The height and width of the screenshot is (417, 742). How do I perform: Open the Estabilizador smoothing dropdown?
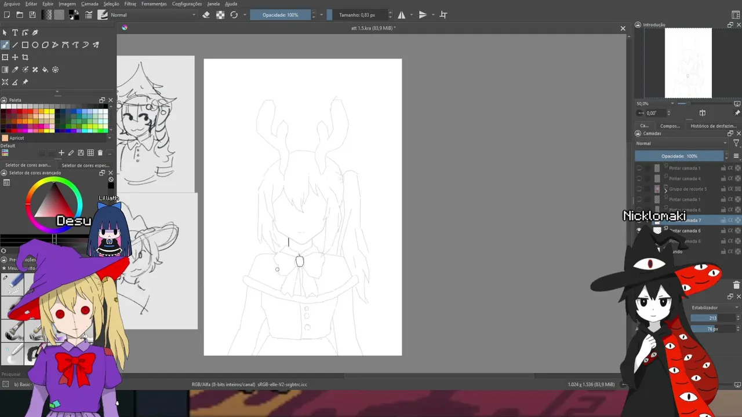[x=715, y=308]
